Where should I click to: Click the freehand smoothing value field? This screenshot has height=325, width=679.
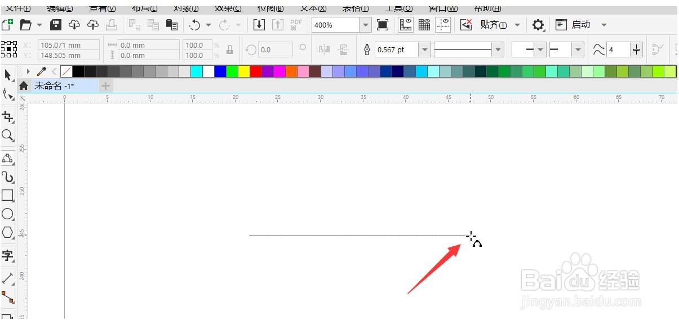[619, 49]
